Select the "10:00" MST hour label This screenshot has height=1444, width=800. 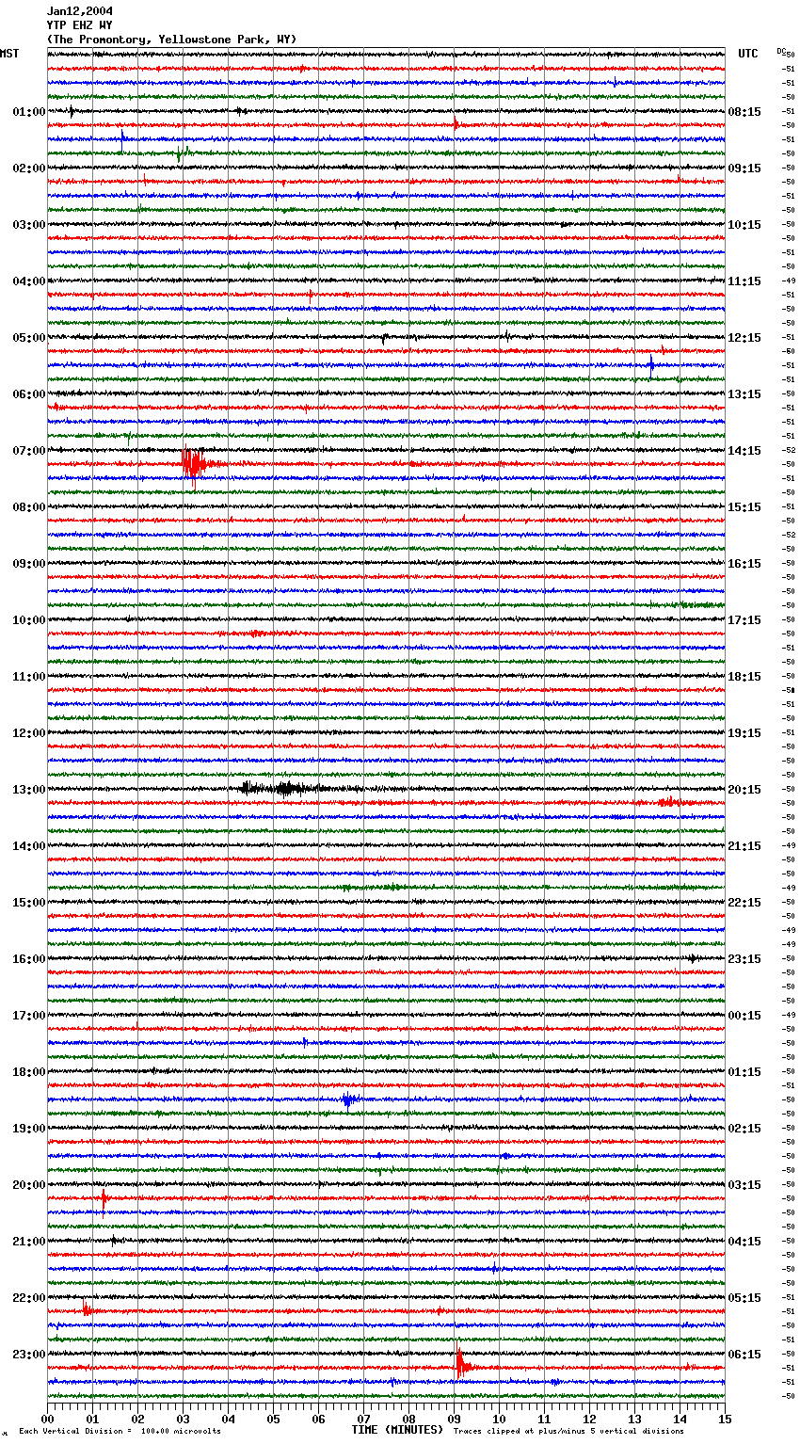pyautogui.click(x=28, y=620)
